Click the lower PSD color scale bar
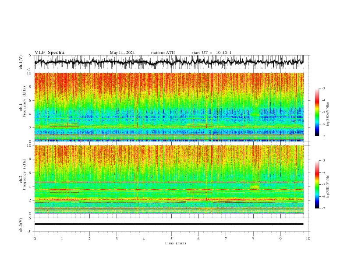Image resolution: width=347 pixels, height=268 pixels. [x=317, y=184]
